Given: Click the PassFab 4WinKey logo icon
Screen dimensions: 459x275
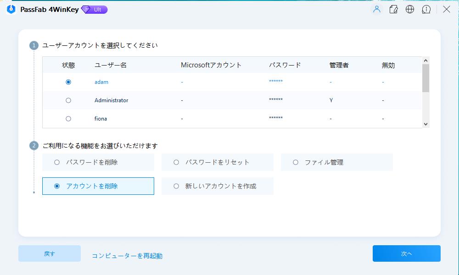Looking at the screenshot, I should coord(11,9).
